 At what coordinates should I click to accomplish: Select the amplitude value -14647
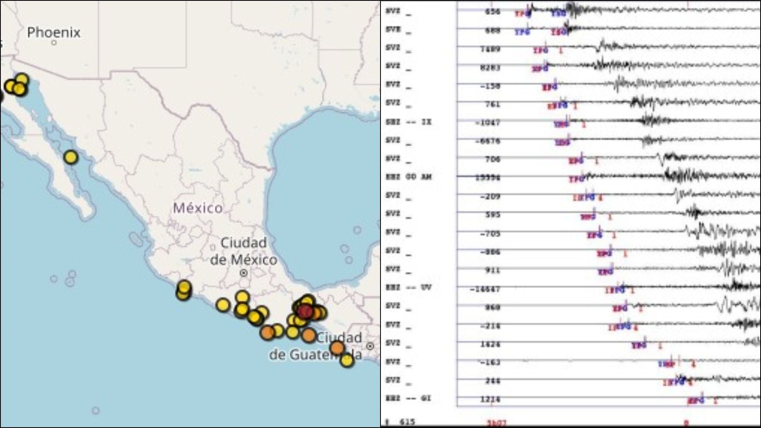click(485, 290)
